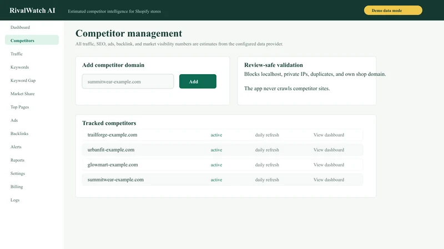The image size is (444, 249).
Task: View dashboard for summitwear-example.com
Action: coord(329,180)
